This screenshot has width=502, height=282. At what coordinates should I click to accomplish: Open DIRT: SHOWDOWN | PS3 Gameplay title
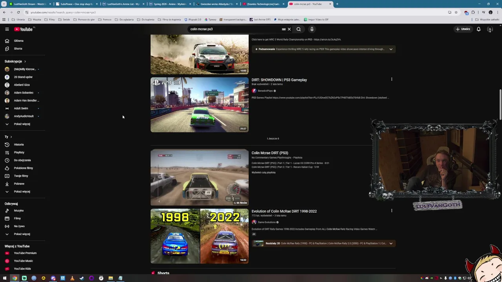pyautogui.click(x=279, y=80)
